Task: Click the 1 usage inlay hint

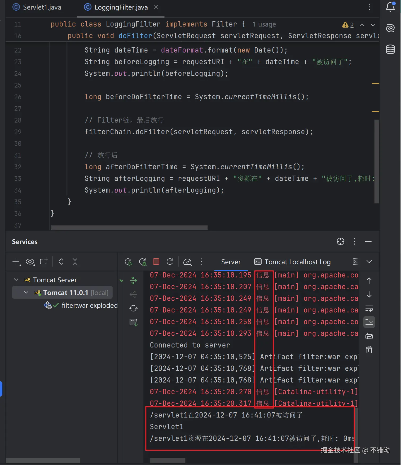Action: tap(264, 24)
